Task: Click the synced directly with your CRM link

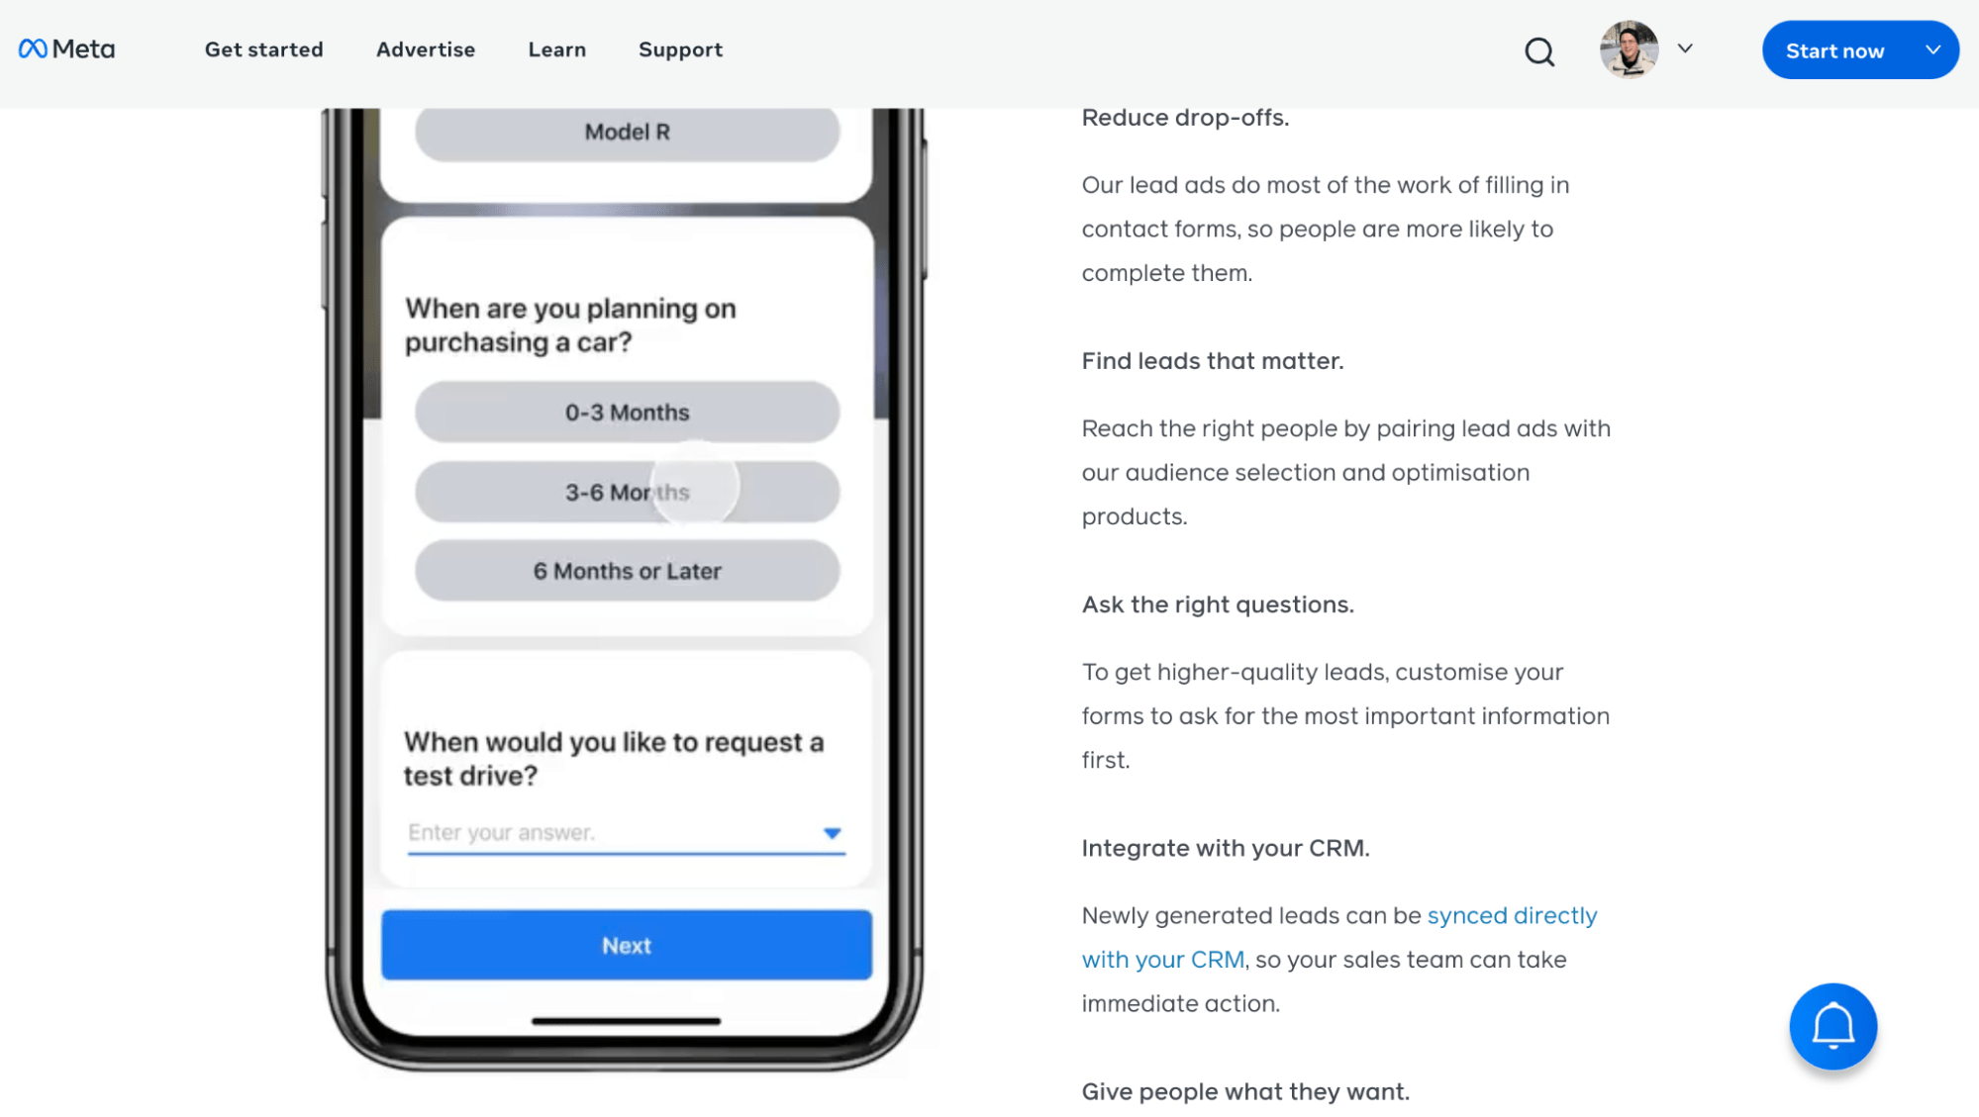Action: 1338,936
